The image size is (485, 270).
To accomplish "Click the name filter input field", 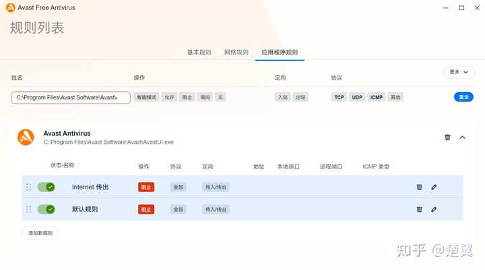I will (x=71, y=97).
